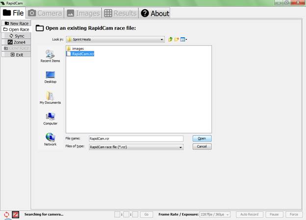306x220 pixels.
Task: Open My Documents location
Action: point(50,98)
